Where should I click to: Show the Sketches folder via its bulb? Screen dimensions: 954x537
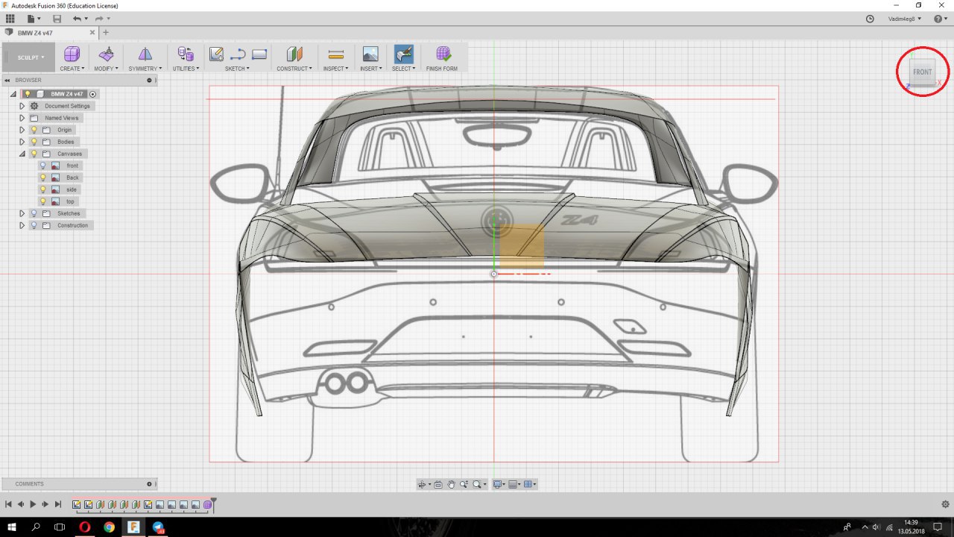[x=34, y=213]
